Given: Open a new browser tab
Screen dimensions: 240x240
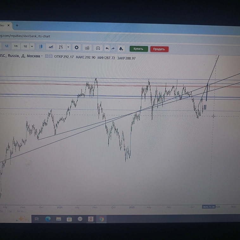Looking at the screenshot, I should [x=17, y=25].
